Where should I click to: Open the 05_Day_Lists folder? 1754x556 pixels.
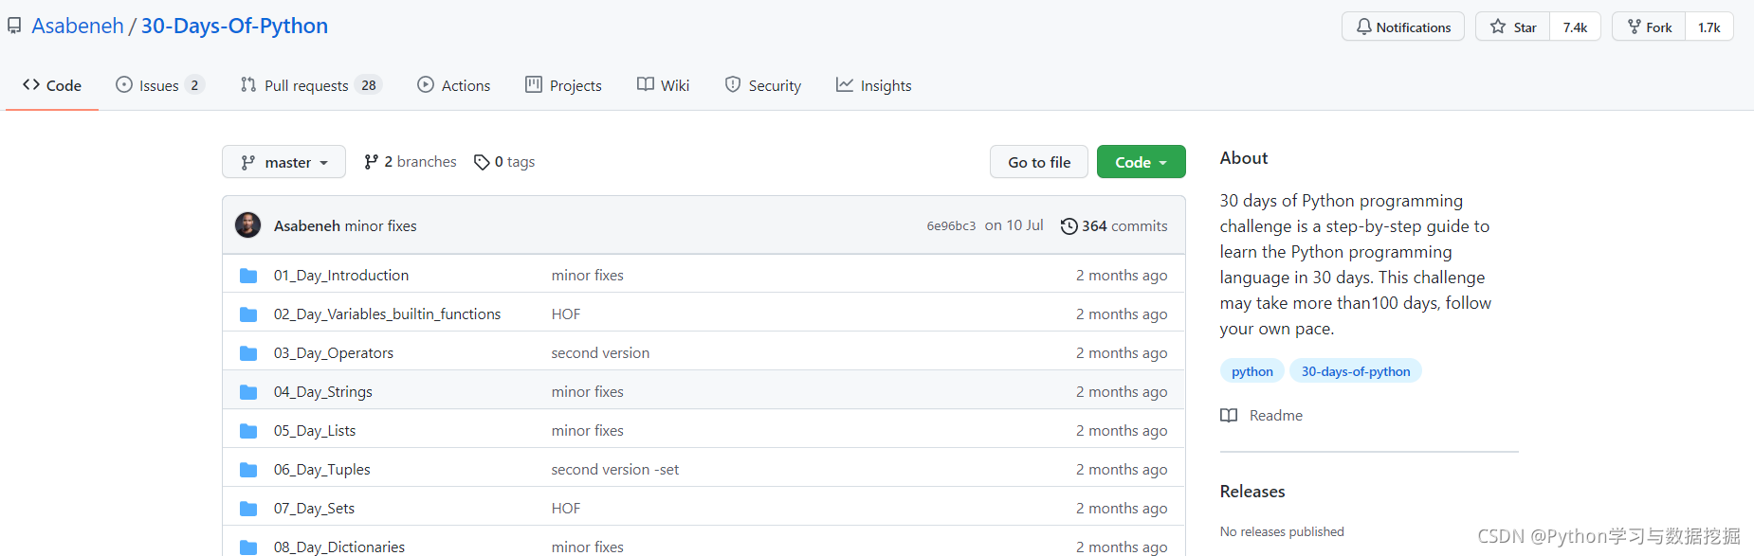click(x=315, y=430)
